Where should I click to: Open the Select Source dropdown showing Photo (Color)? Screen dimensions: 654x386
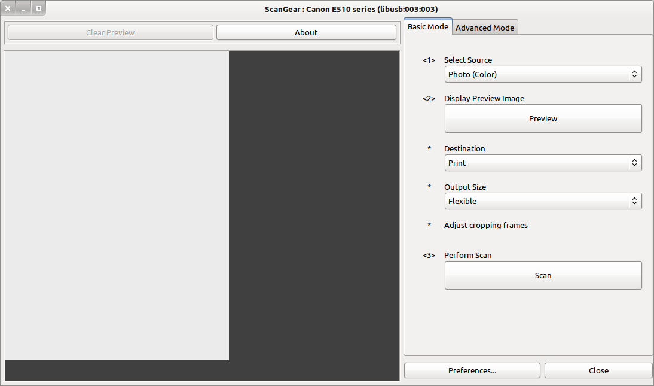(543, 74)
